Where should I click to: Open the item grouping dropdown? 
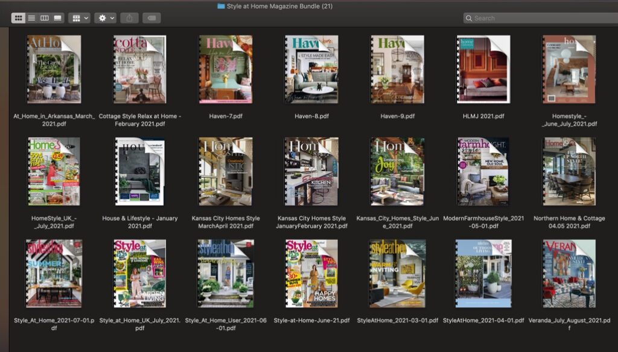(x=77, y=17)
